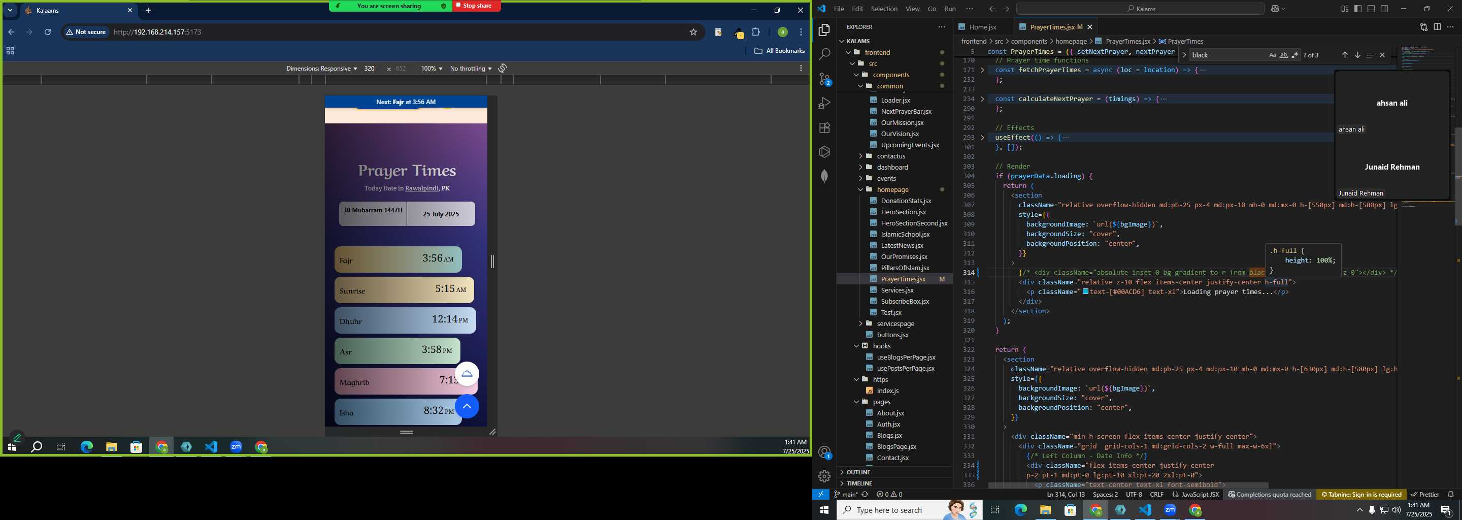Open the MongoDB leaf icon view
The image size is (1462, 520).
[x=824, y=176]
